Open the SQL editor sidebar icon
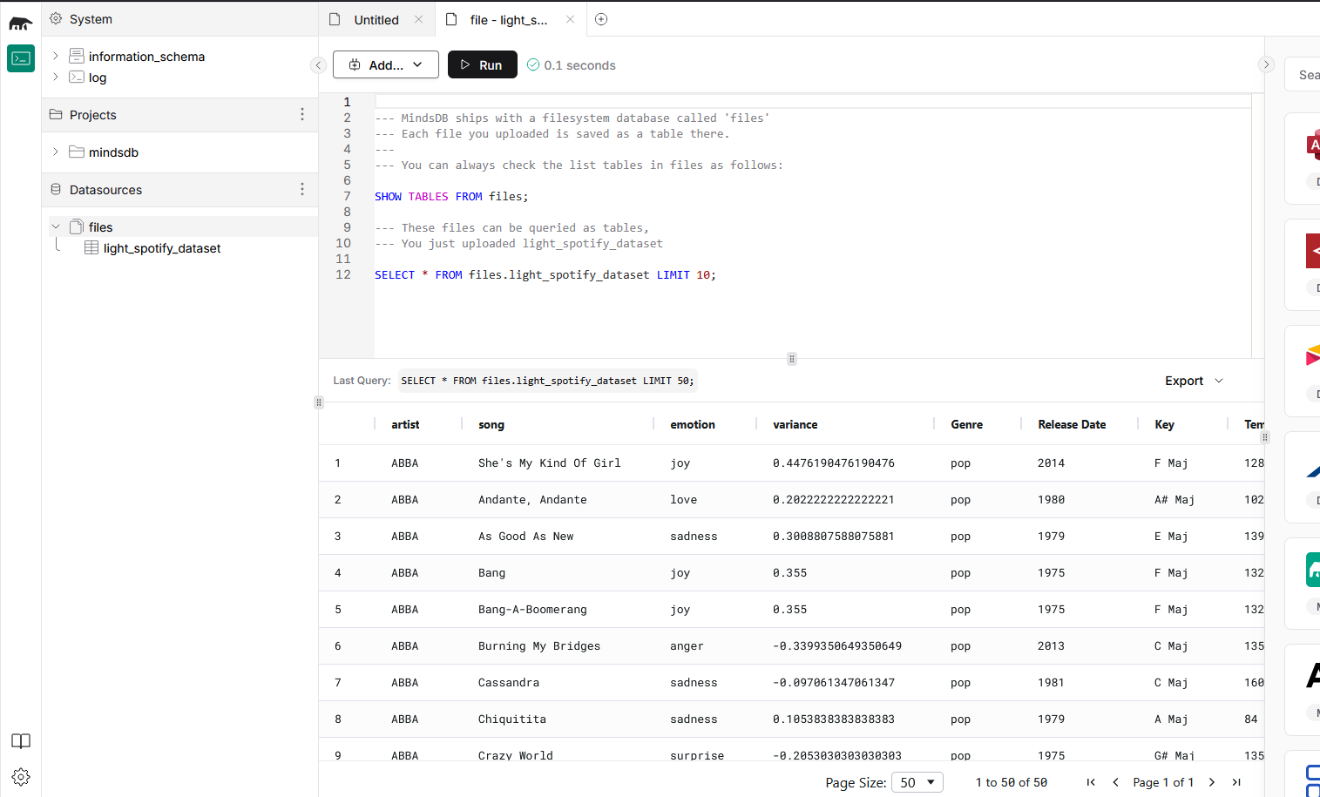1320x797 pixels. (x=21, y=58)
